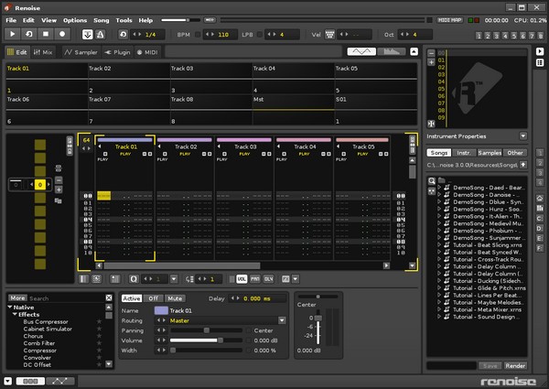The width and height of the screenshot is (549, 389).
Task: Open the Master routing dropdown
Action: point(283,320)
